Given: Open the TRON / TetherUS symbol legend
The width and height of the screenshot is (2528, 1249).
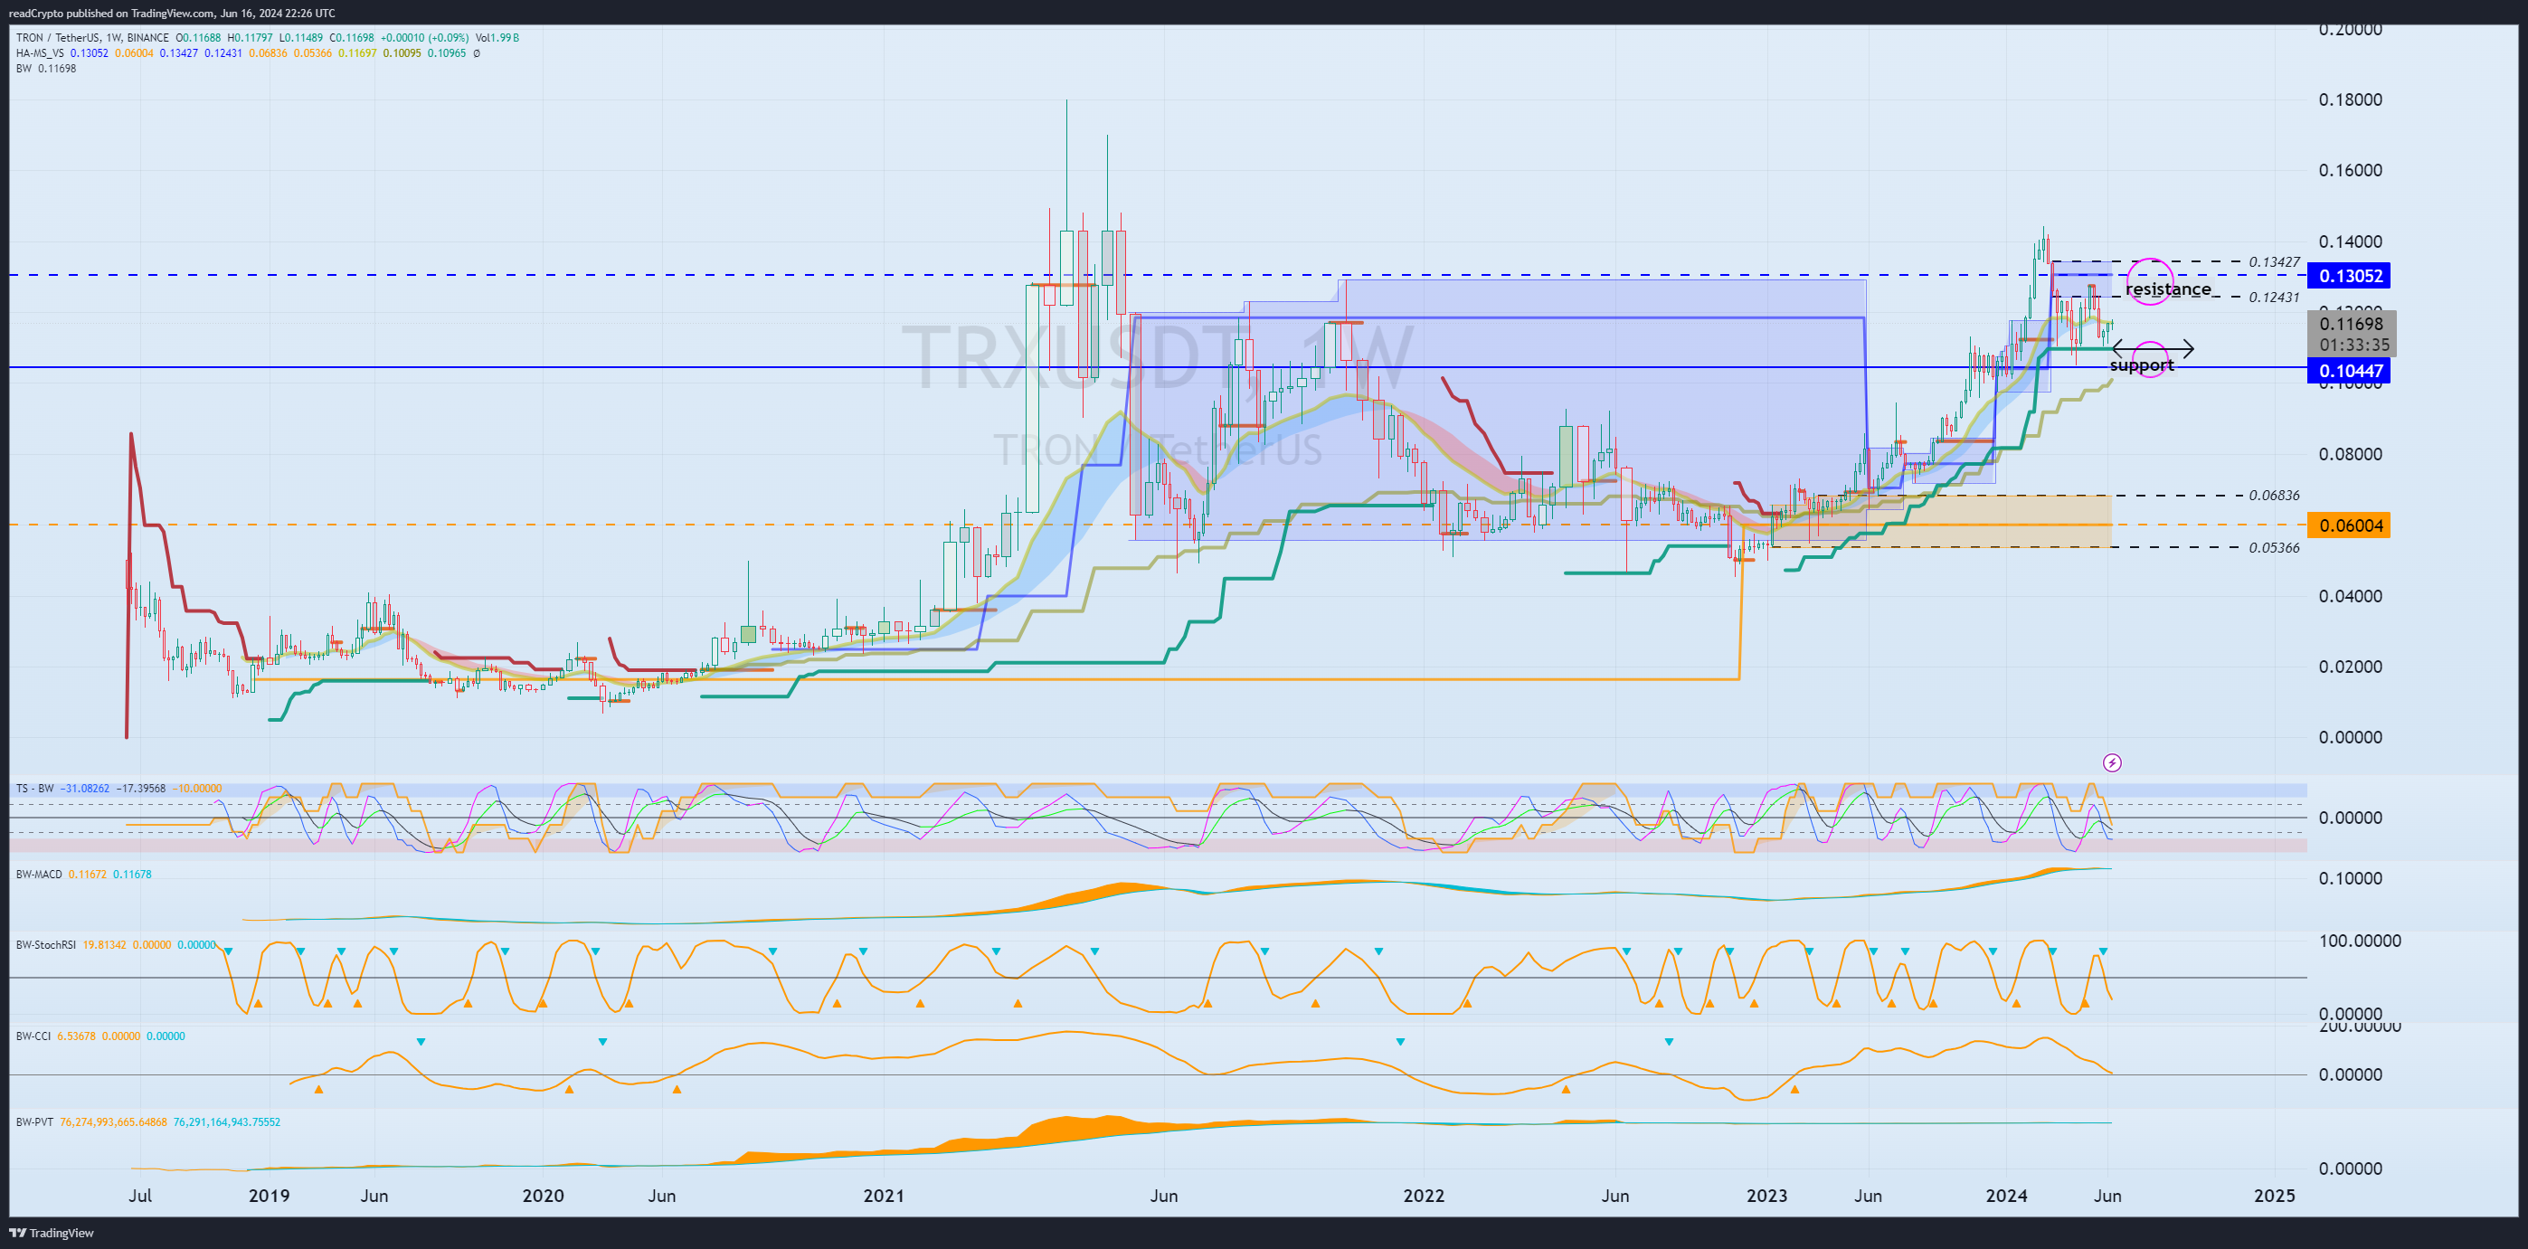Looking at the screenshot, I should (x=91, y=37).
